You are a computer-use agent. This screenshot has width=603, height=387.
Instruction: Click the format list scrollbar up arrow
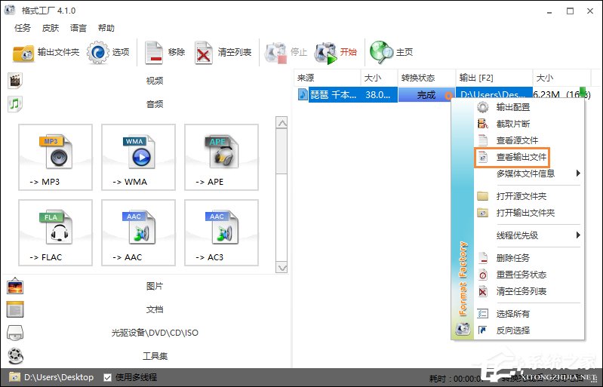[282, 123]
